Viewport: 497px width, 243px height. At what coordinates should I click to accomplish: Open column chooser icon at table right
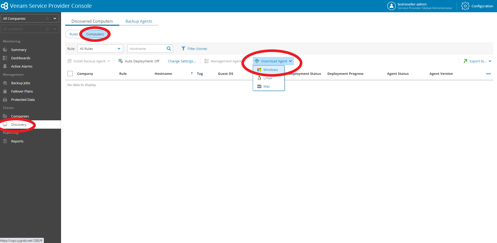(488, 74)
